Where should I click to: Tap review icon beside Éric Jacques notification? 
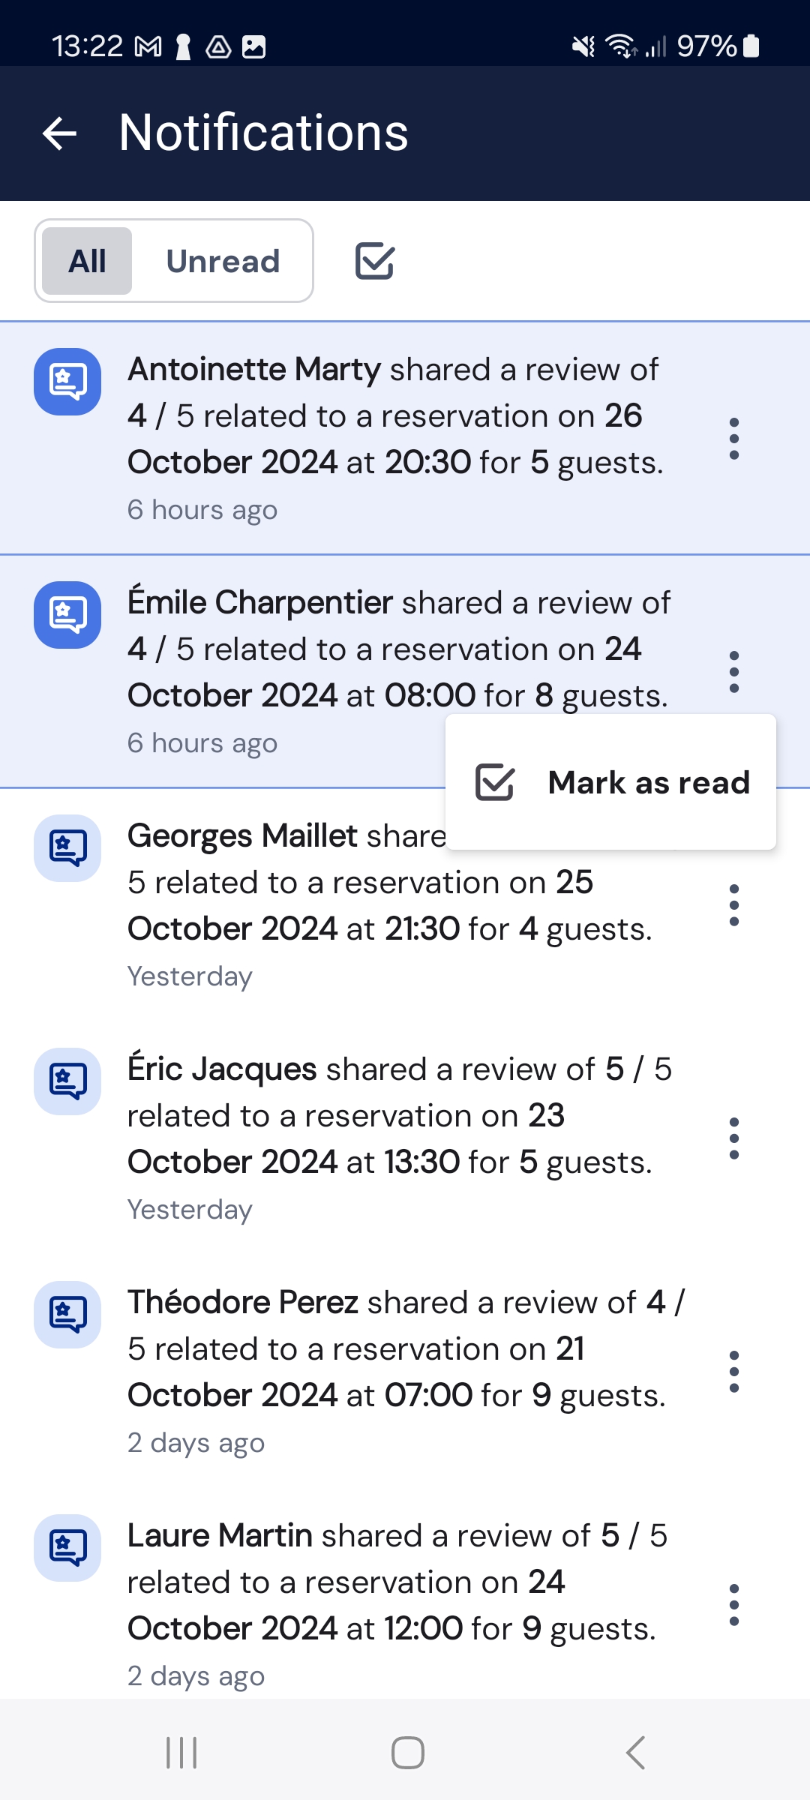pos(67,1081)
